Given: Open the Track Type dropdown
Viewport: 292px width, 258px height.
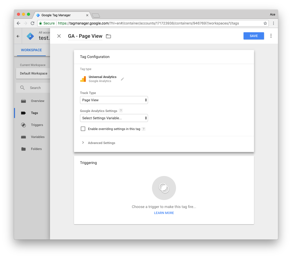Looking at the screenshot, I should [114, 100].
